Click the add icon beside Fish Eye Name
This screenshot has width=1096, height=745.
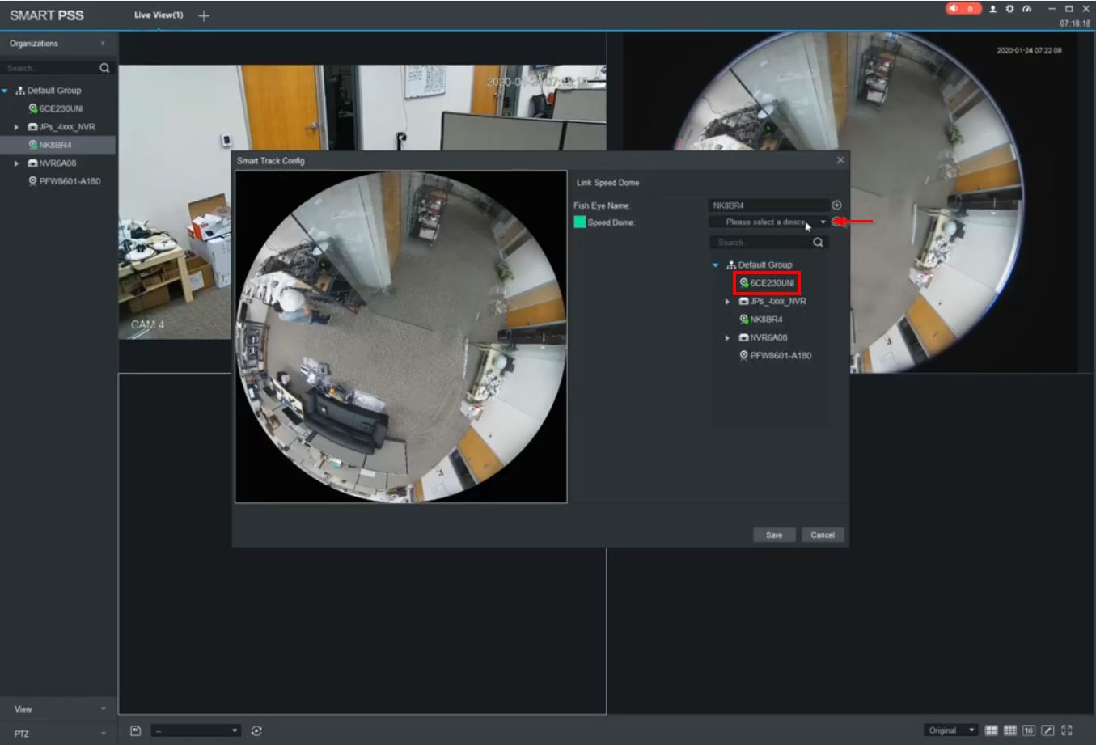836,205
